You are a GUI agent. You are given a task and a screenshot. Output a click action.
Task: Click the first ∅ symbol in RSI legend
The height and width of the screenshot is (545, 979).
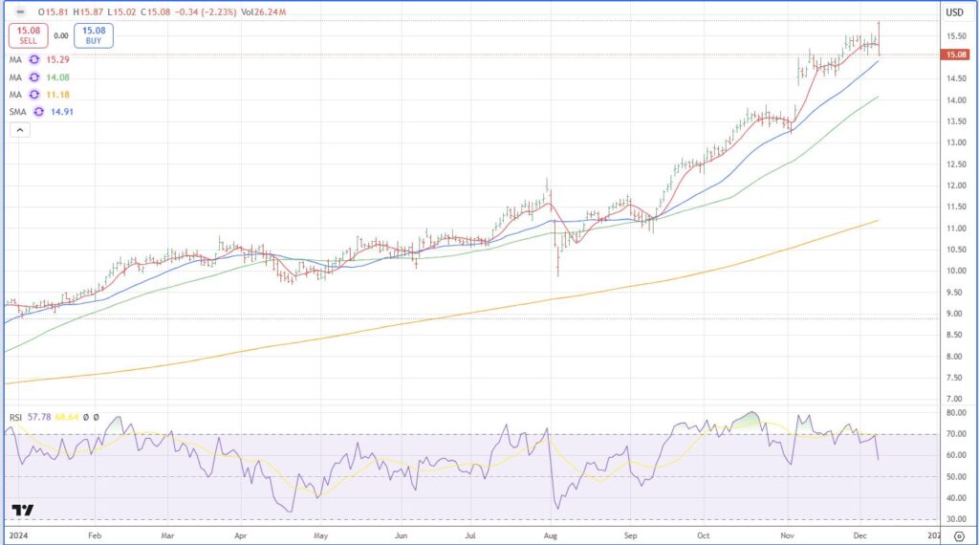84,418
